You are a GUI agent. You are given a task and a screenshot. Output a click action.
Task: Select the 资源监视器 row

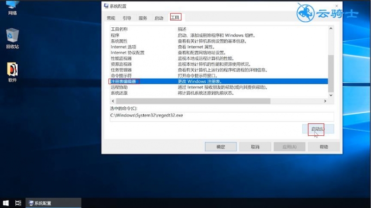(219, 64)
